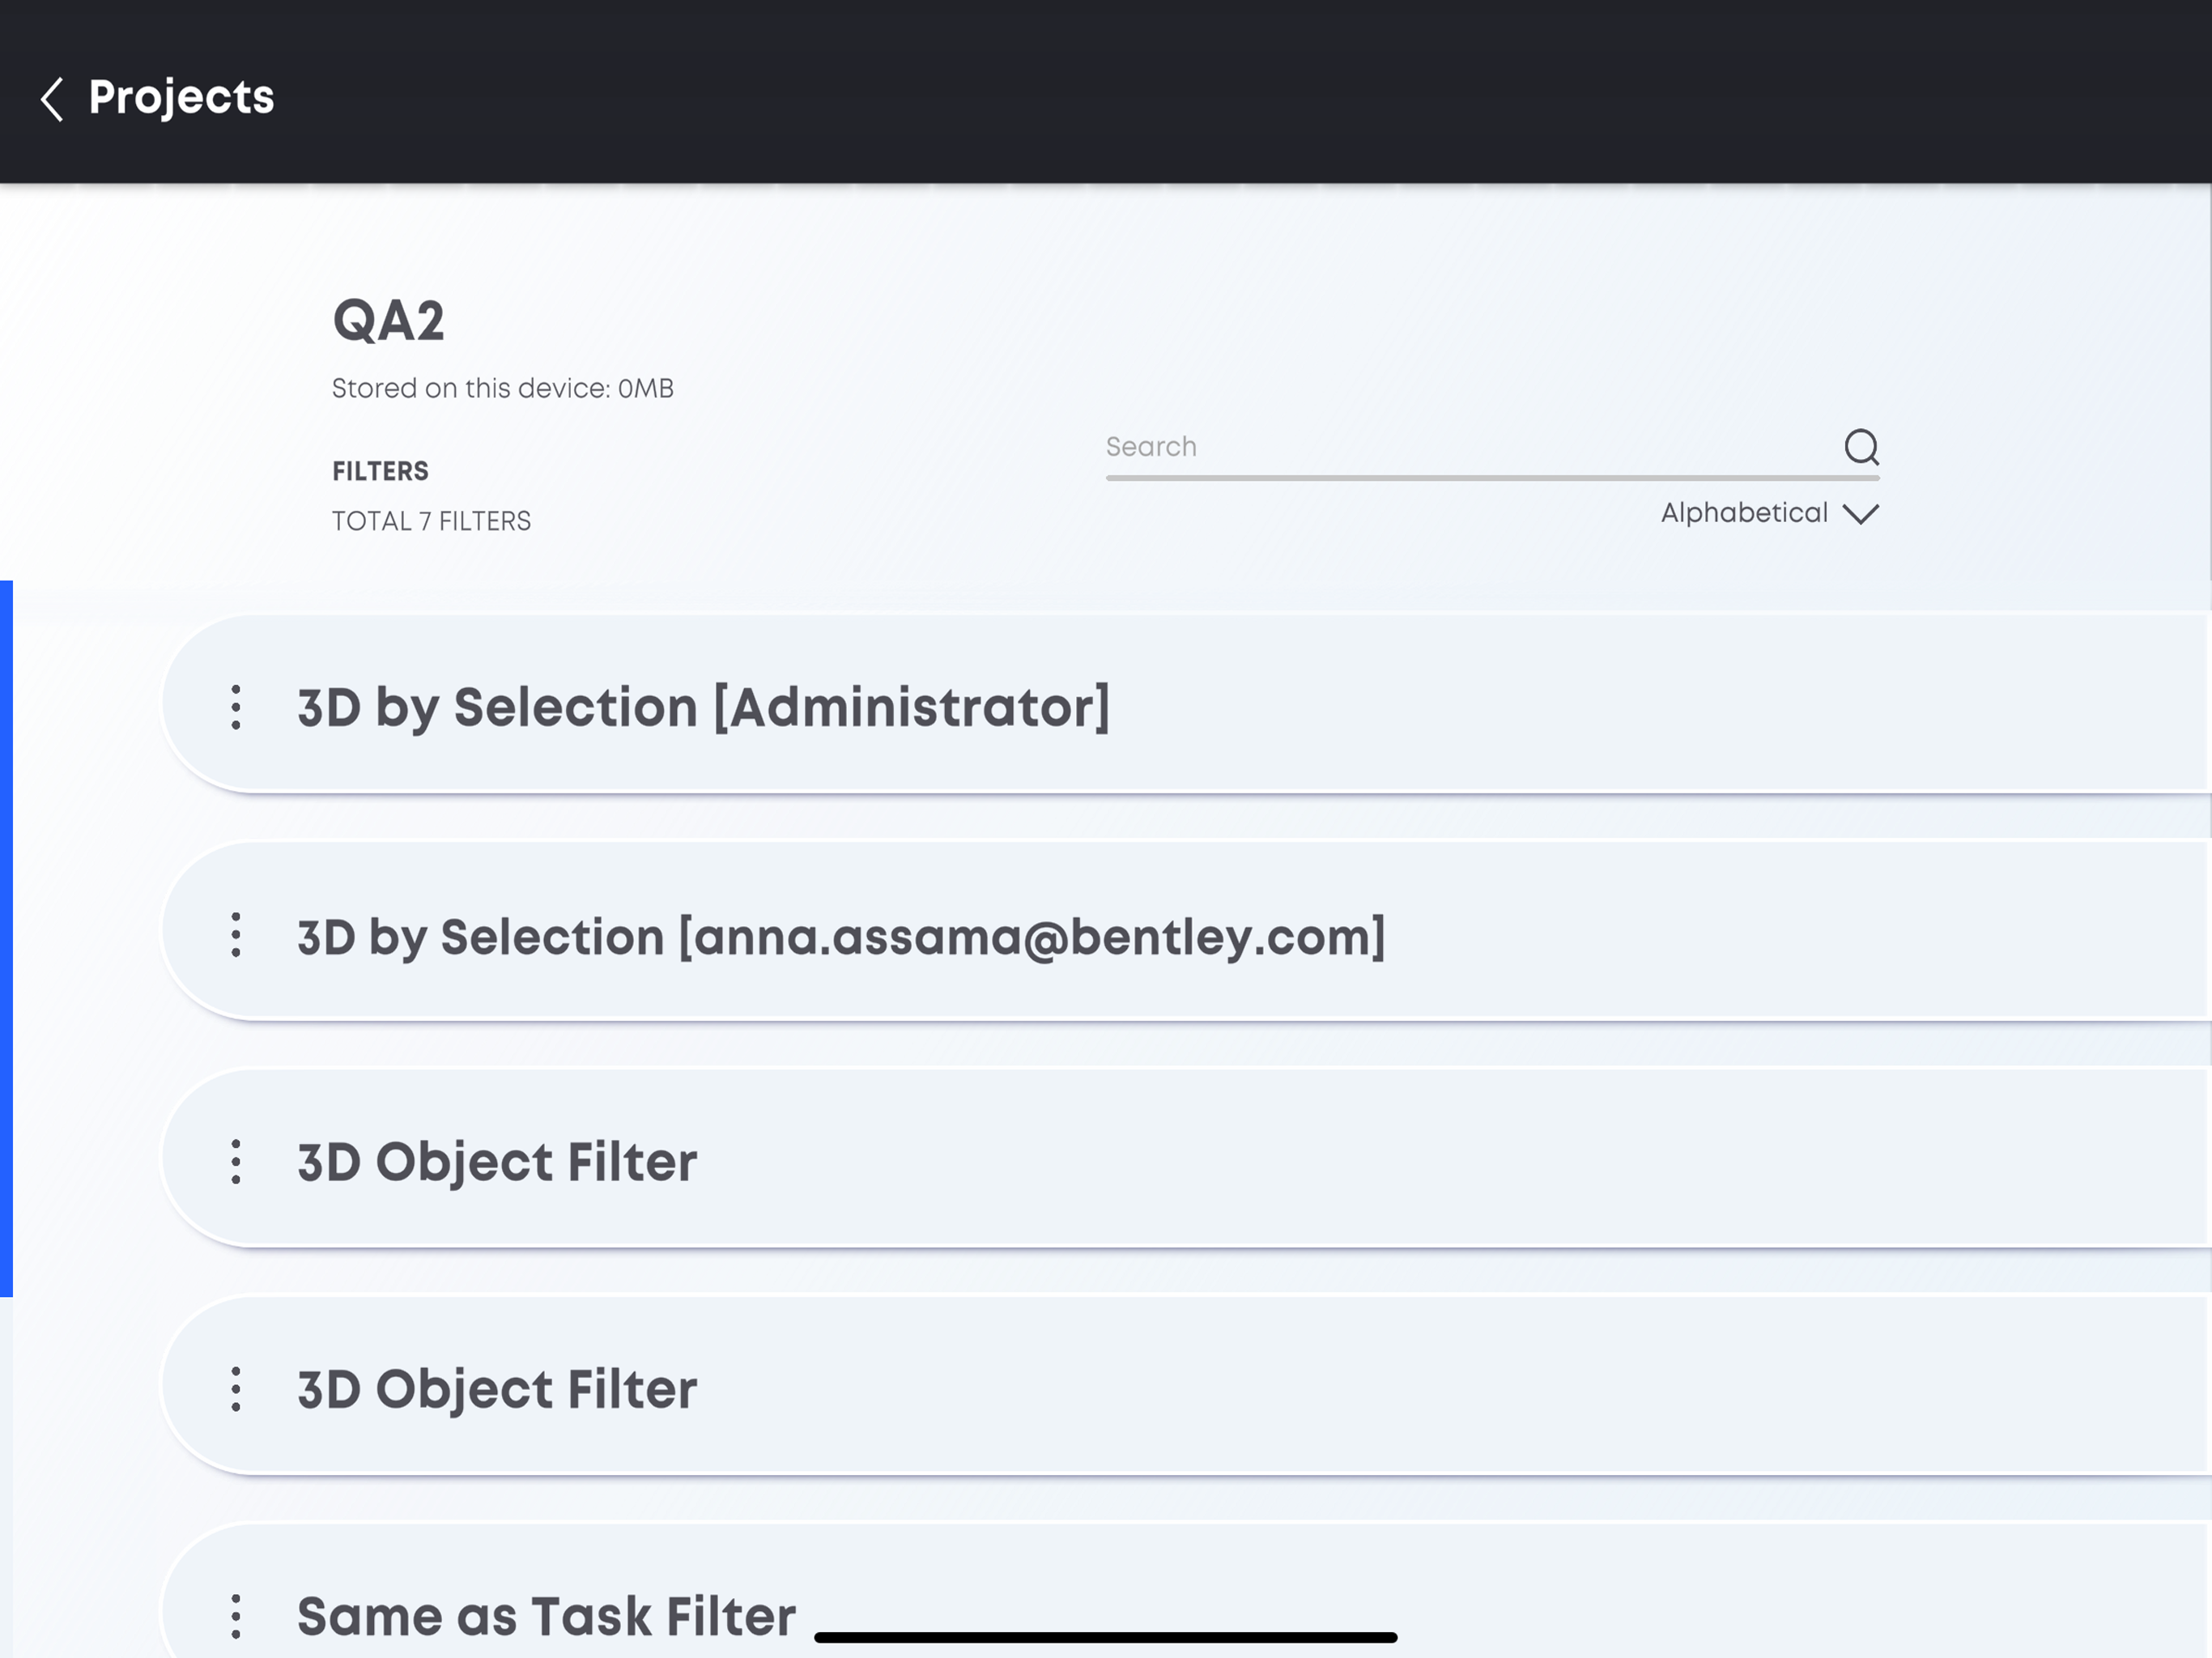
Task: Open the first 3D Object Filter item
Action: 1186,1158
